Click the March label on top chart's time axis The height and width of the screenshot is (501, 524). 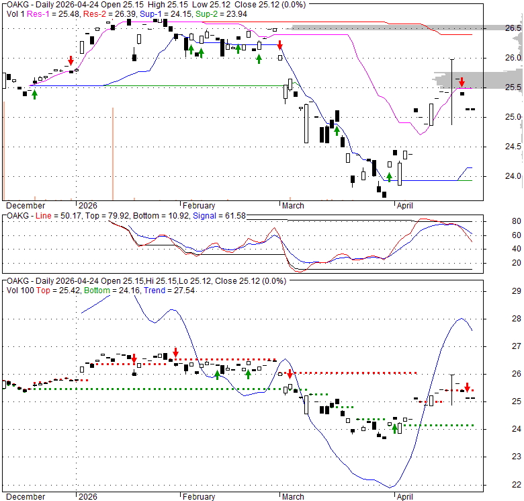(292, 206)
